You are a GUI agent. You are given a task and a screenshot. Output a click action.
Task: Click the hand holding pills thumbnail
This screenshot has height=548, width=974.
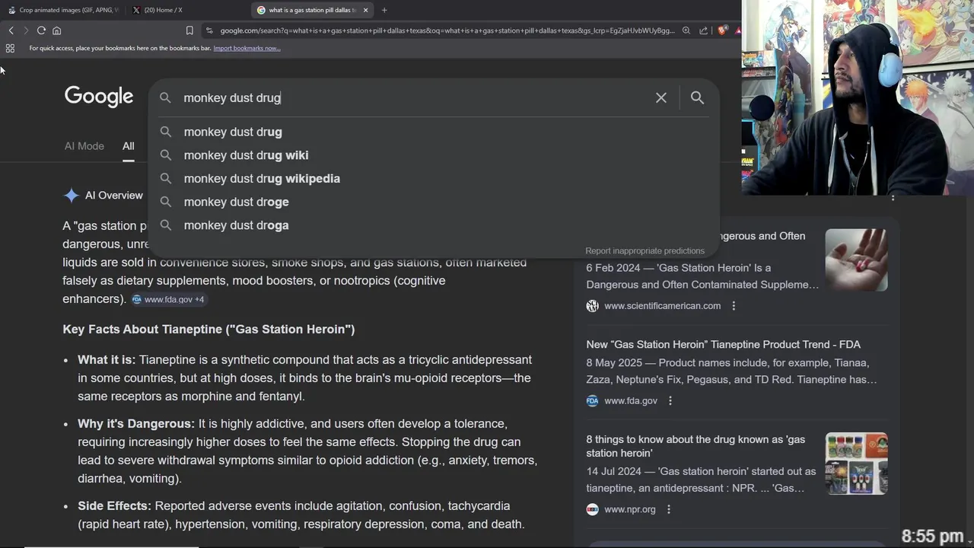point(856,260)
